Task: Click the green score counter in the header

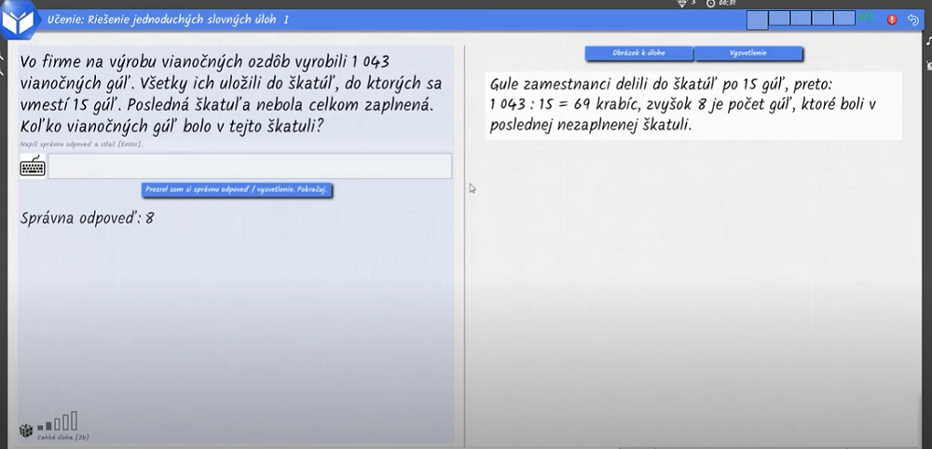Action: click(866, 17)
